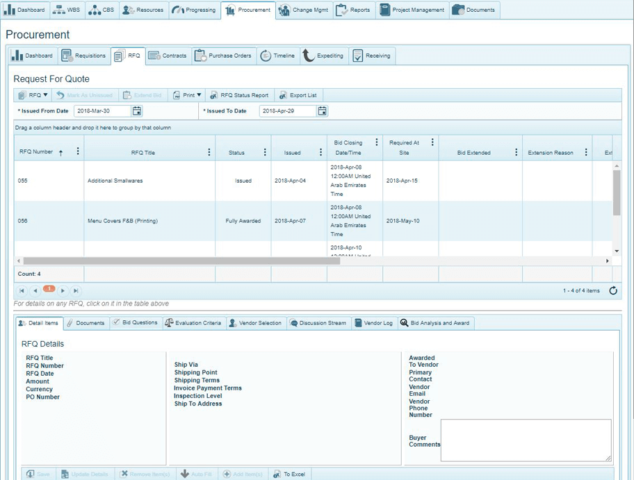Click the horizontal scrollbar of RFQ grid

[181, 260]
